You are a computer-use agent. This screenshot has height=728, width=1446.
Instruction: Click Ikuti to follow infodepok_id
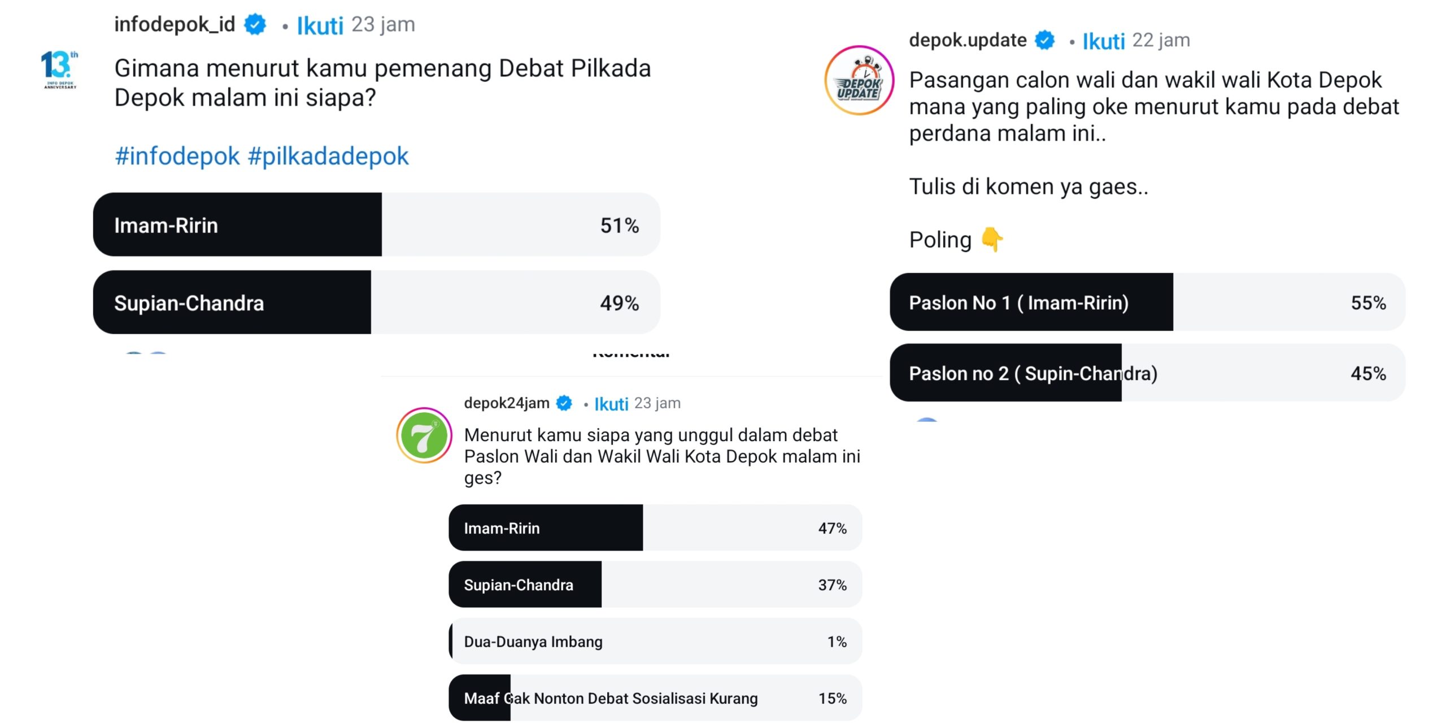coord(320,24)
